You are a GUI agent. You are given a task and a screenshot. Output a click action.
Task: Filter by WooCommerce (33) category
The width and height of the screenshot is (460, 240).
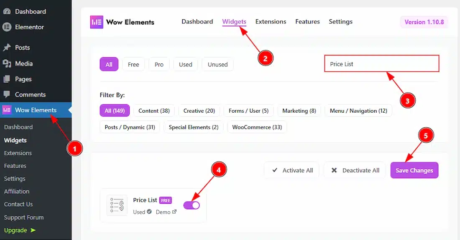pyautogui.click(x=257, y=127)
